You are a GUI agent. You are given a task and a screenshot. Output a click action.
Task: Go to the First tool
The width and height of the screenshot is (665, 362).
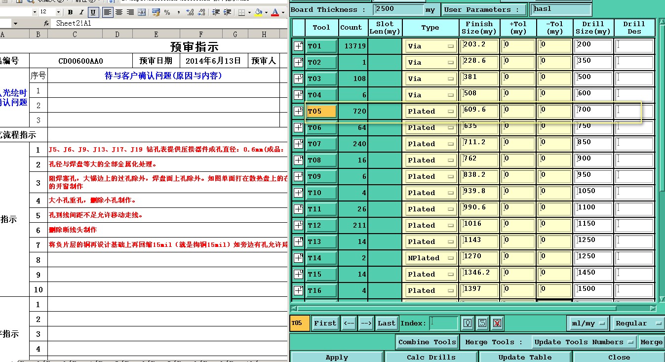tap(325, 323)
